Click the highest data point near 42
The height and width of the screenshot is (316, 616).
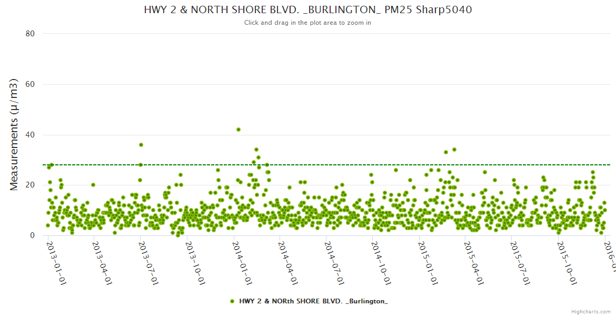point(239,130)
